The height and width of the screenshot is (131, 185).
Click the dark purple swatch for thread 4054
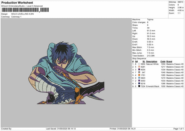(139, 70)
